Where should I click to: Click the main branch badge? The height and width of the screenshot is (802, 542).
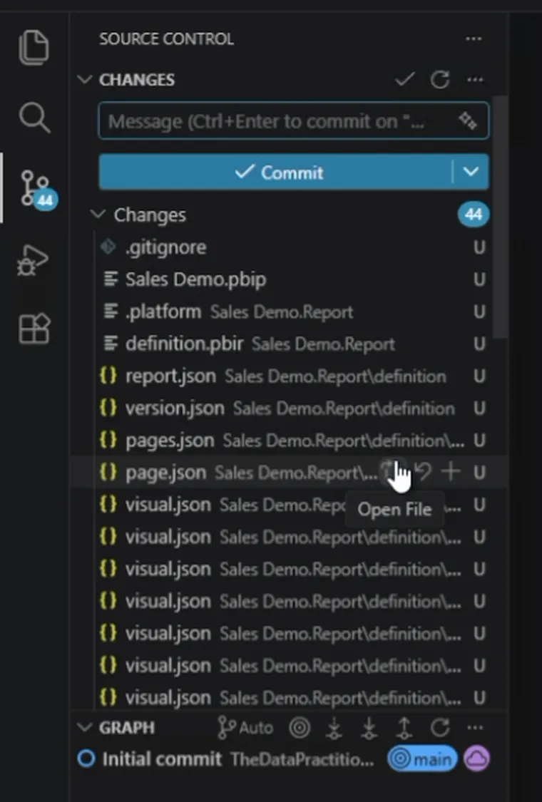422,759
